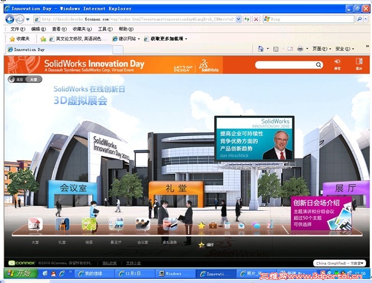This screenshot has width=372, height=283.
Task: Click the Bing search magnifier button
Action: click(x=359, y=19)
